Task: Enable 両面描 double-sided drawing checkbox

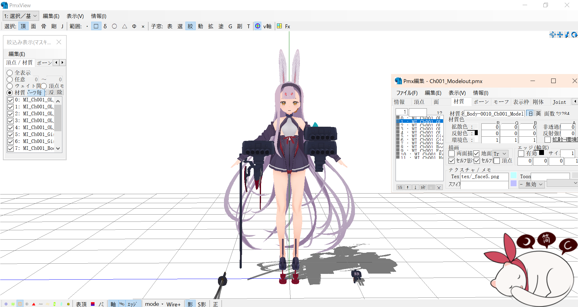Action: 452,154
